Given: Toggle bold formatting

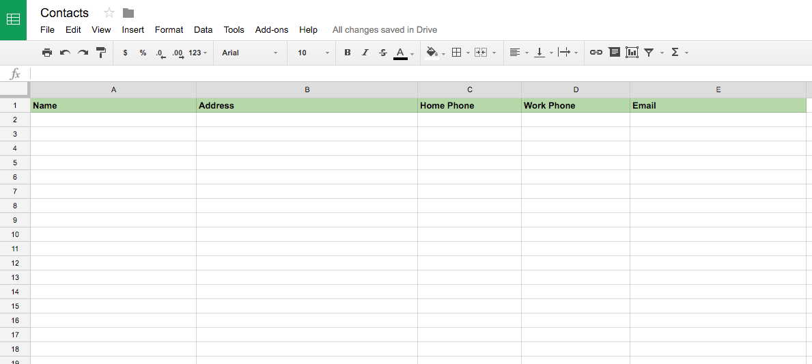Looking at the screenshot, I should click(x=348, y=53).
